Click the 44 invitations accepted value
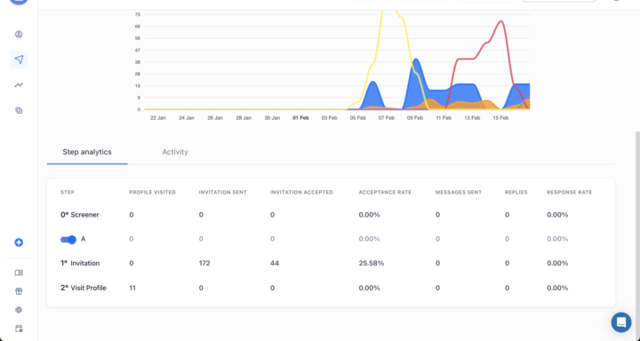 tap(275, 263)
